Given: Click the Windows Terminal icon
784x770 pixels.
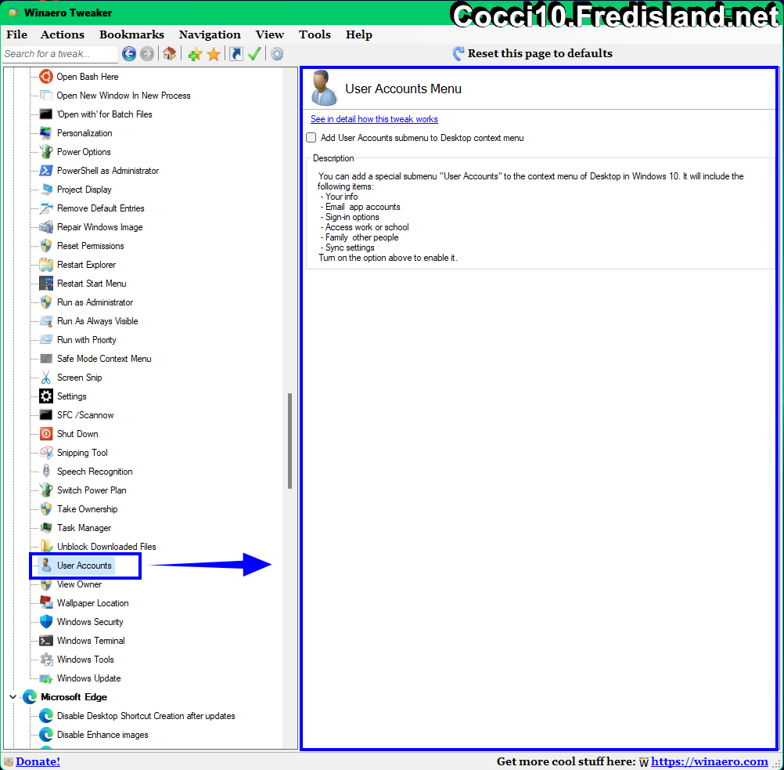Looking at the screenshot, I should [46, 641].
